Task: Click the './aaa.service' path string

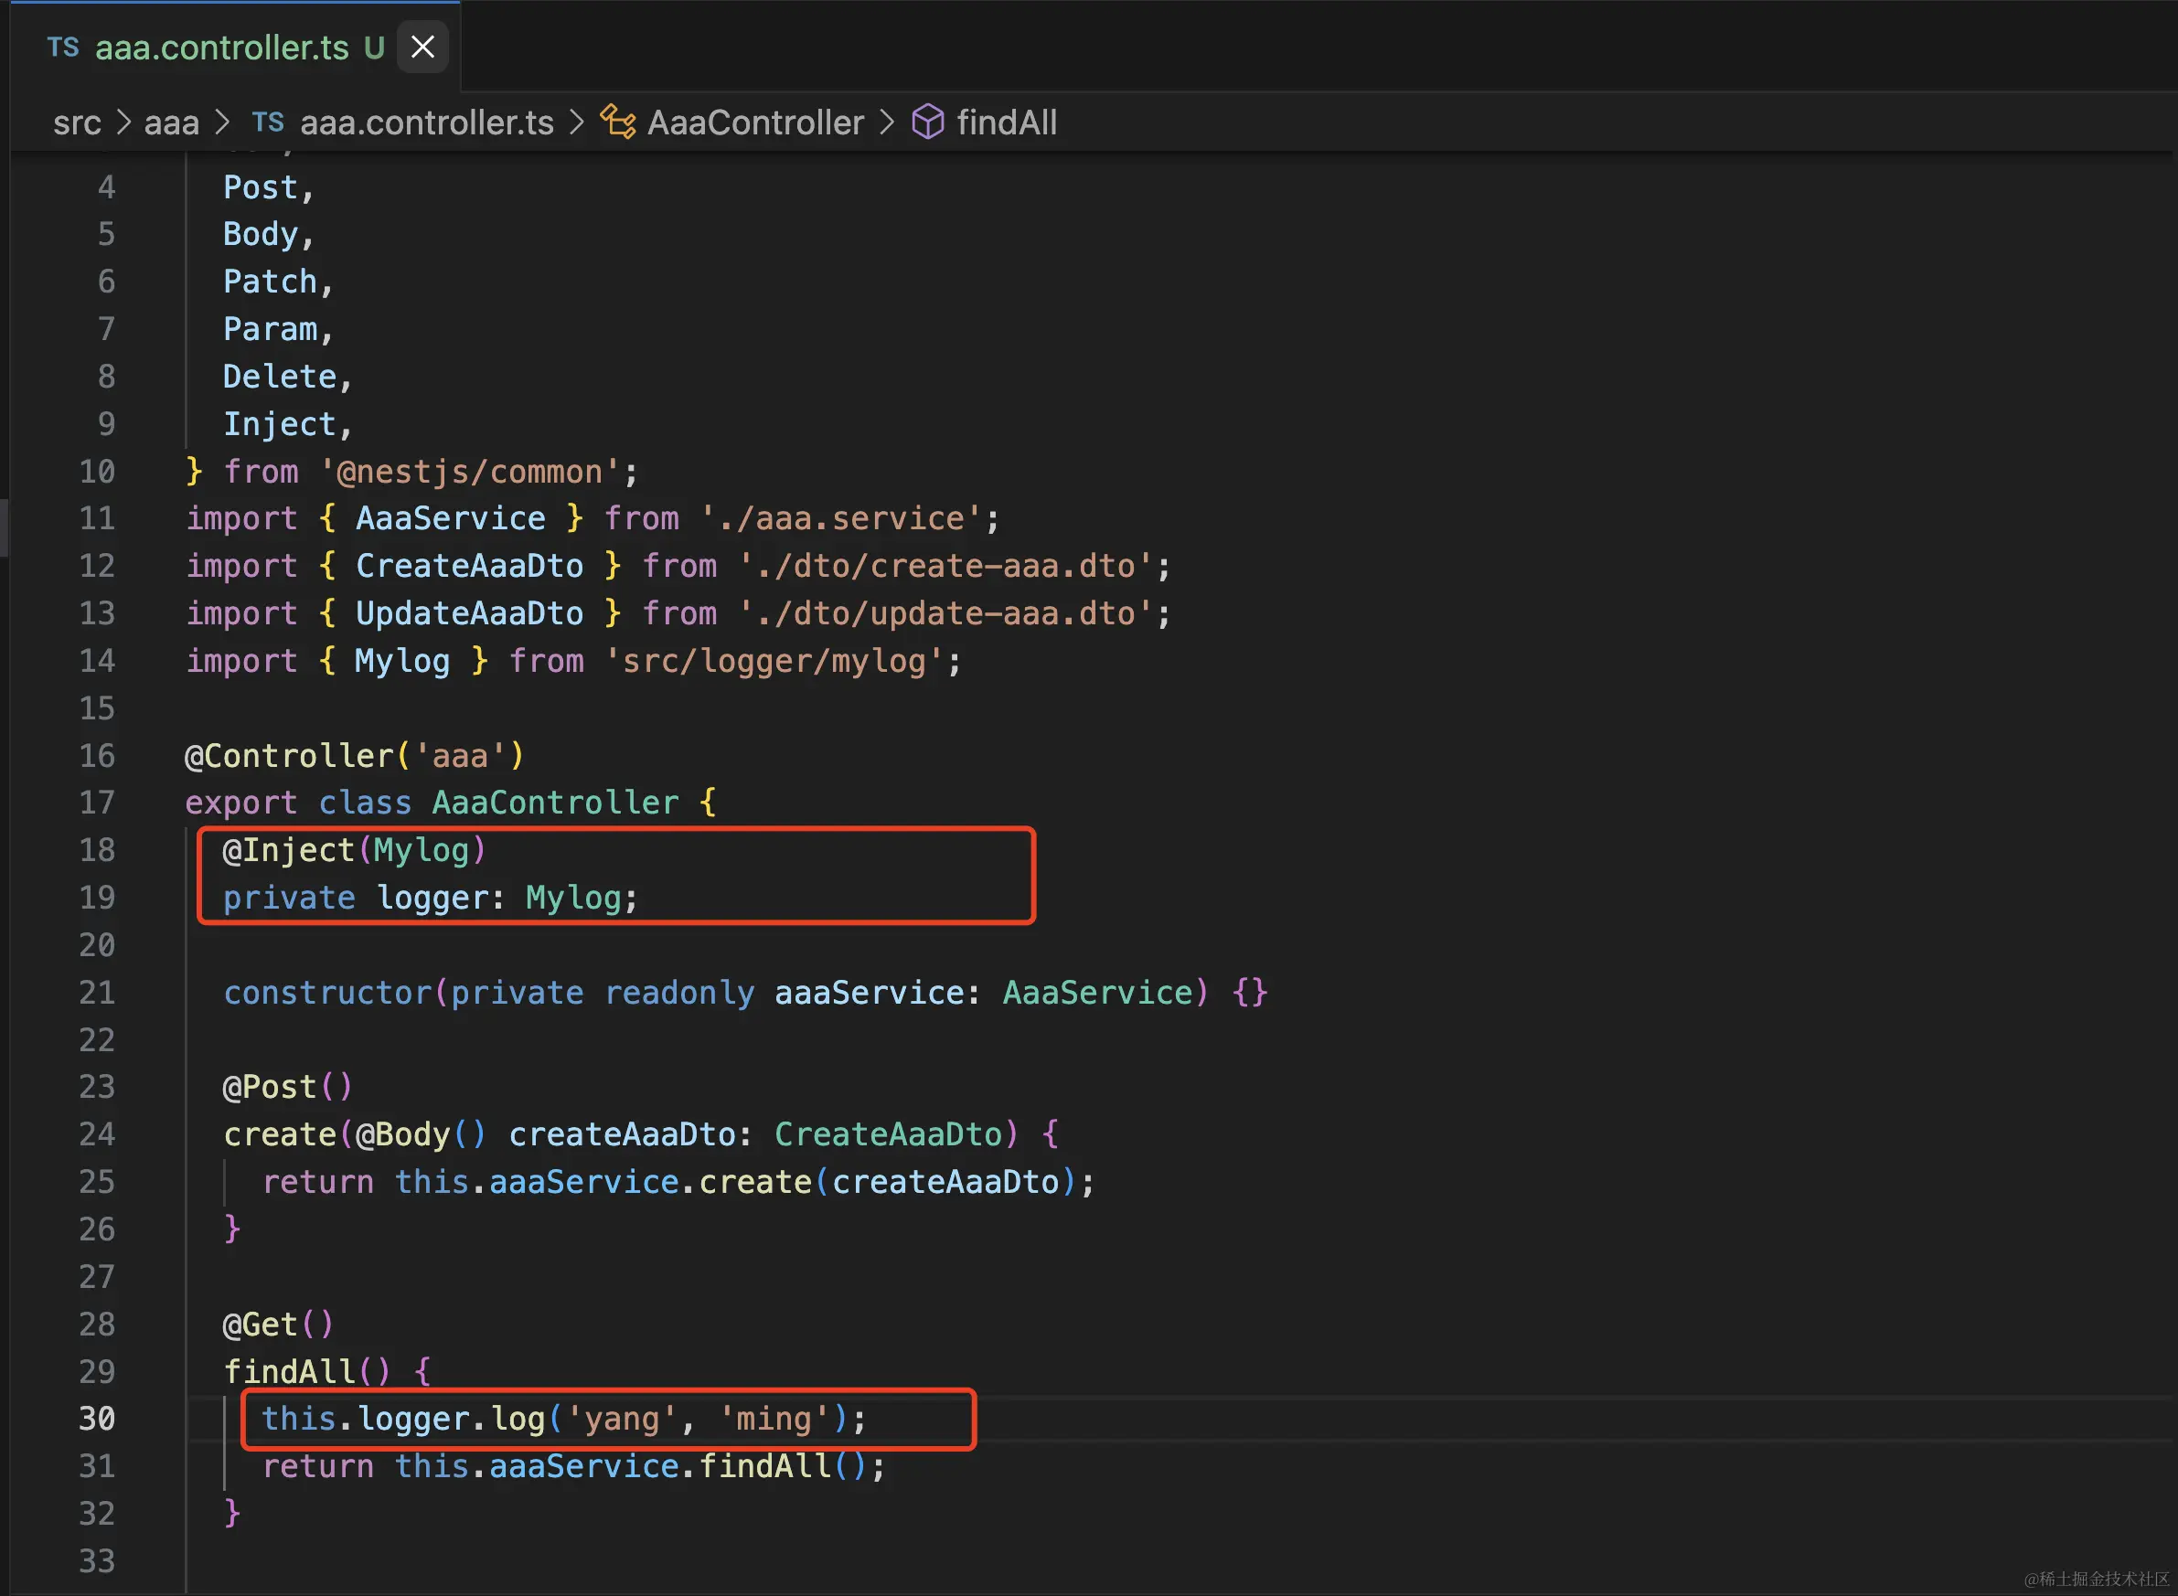Action: 840,519
